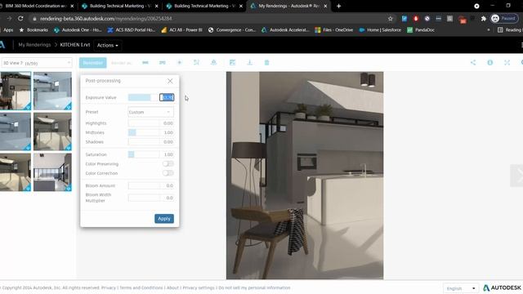
Task: Click the purple circular extension icon
Action: [x=427, y=19]
